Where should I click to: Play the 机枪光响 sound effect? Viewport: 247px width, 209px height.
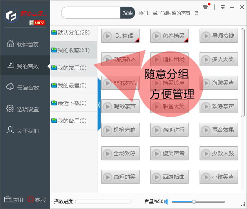click(x=120, y=130)
